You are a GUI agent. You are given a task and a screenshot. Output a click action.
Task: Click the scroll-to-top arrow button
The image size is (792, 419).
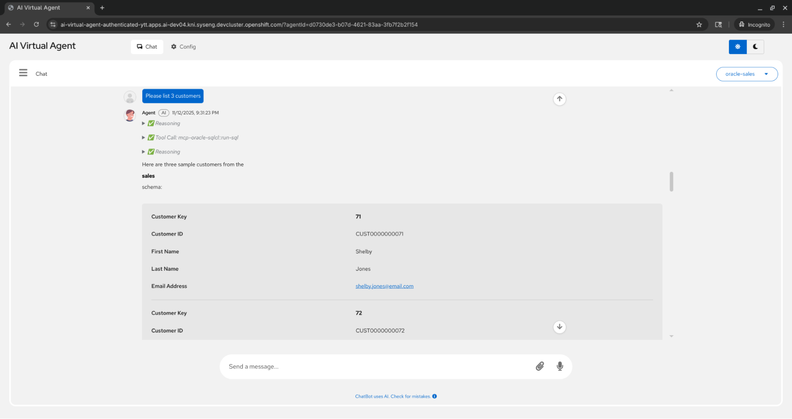559,99
